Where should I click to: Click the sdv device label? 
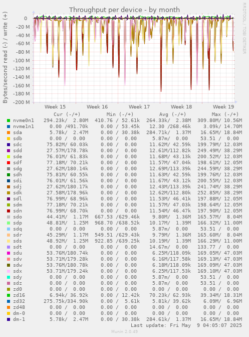pos(18,259)
